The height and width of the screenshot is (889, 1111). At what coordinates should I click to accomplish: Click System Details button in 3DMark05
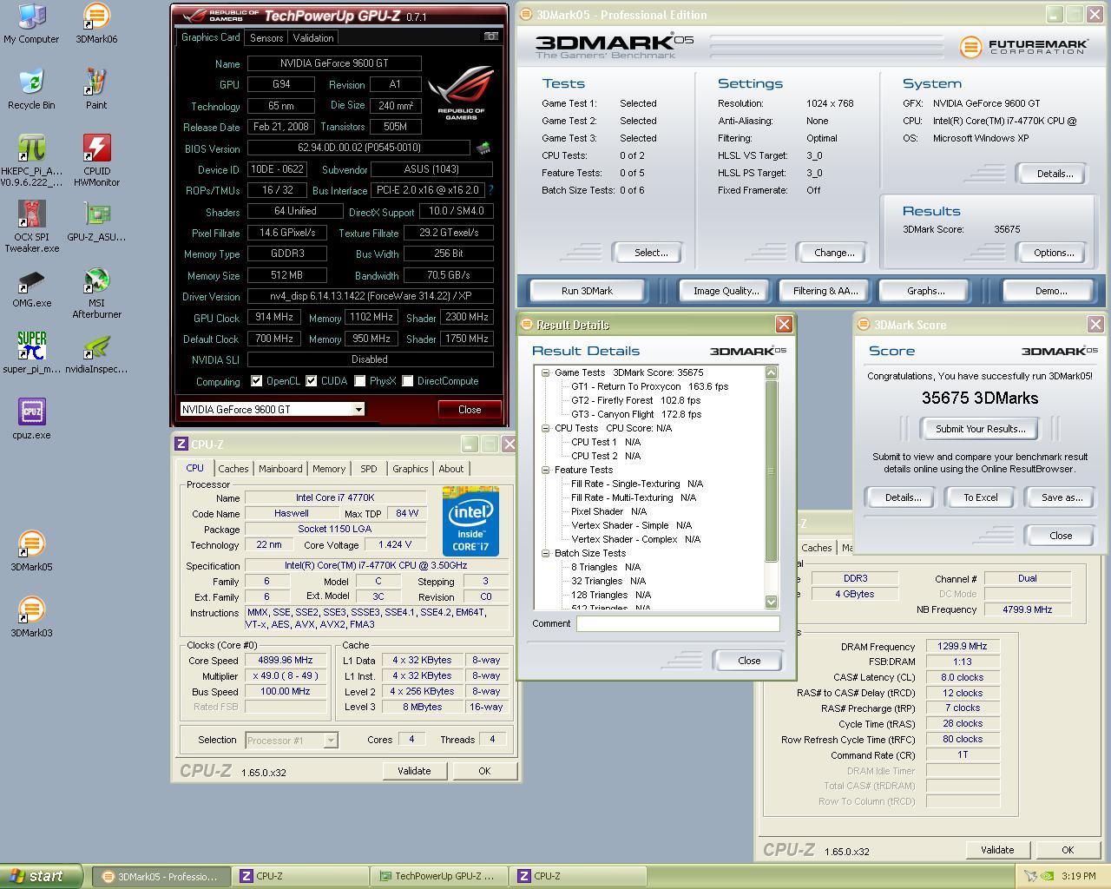tap(1055, 174)
